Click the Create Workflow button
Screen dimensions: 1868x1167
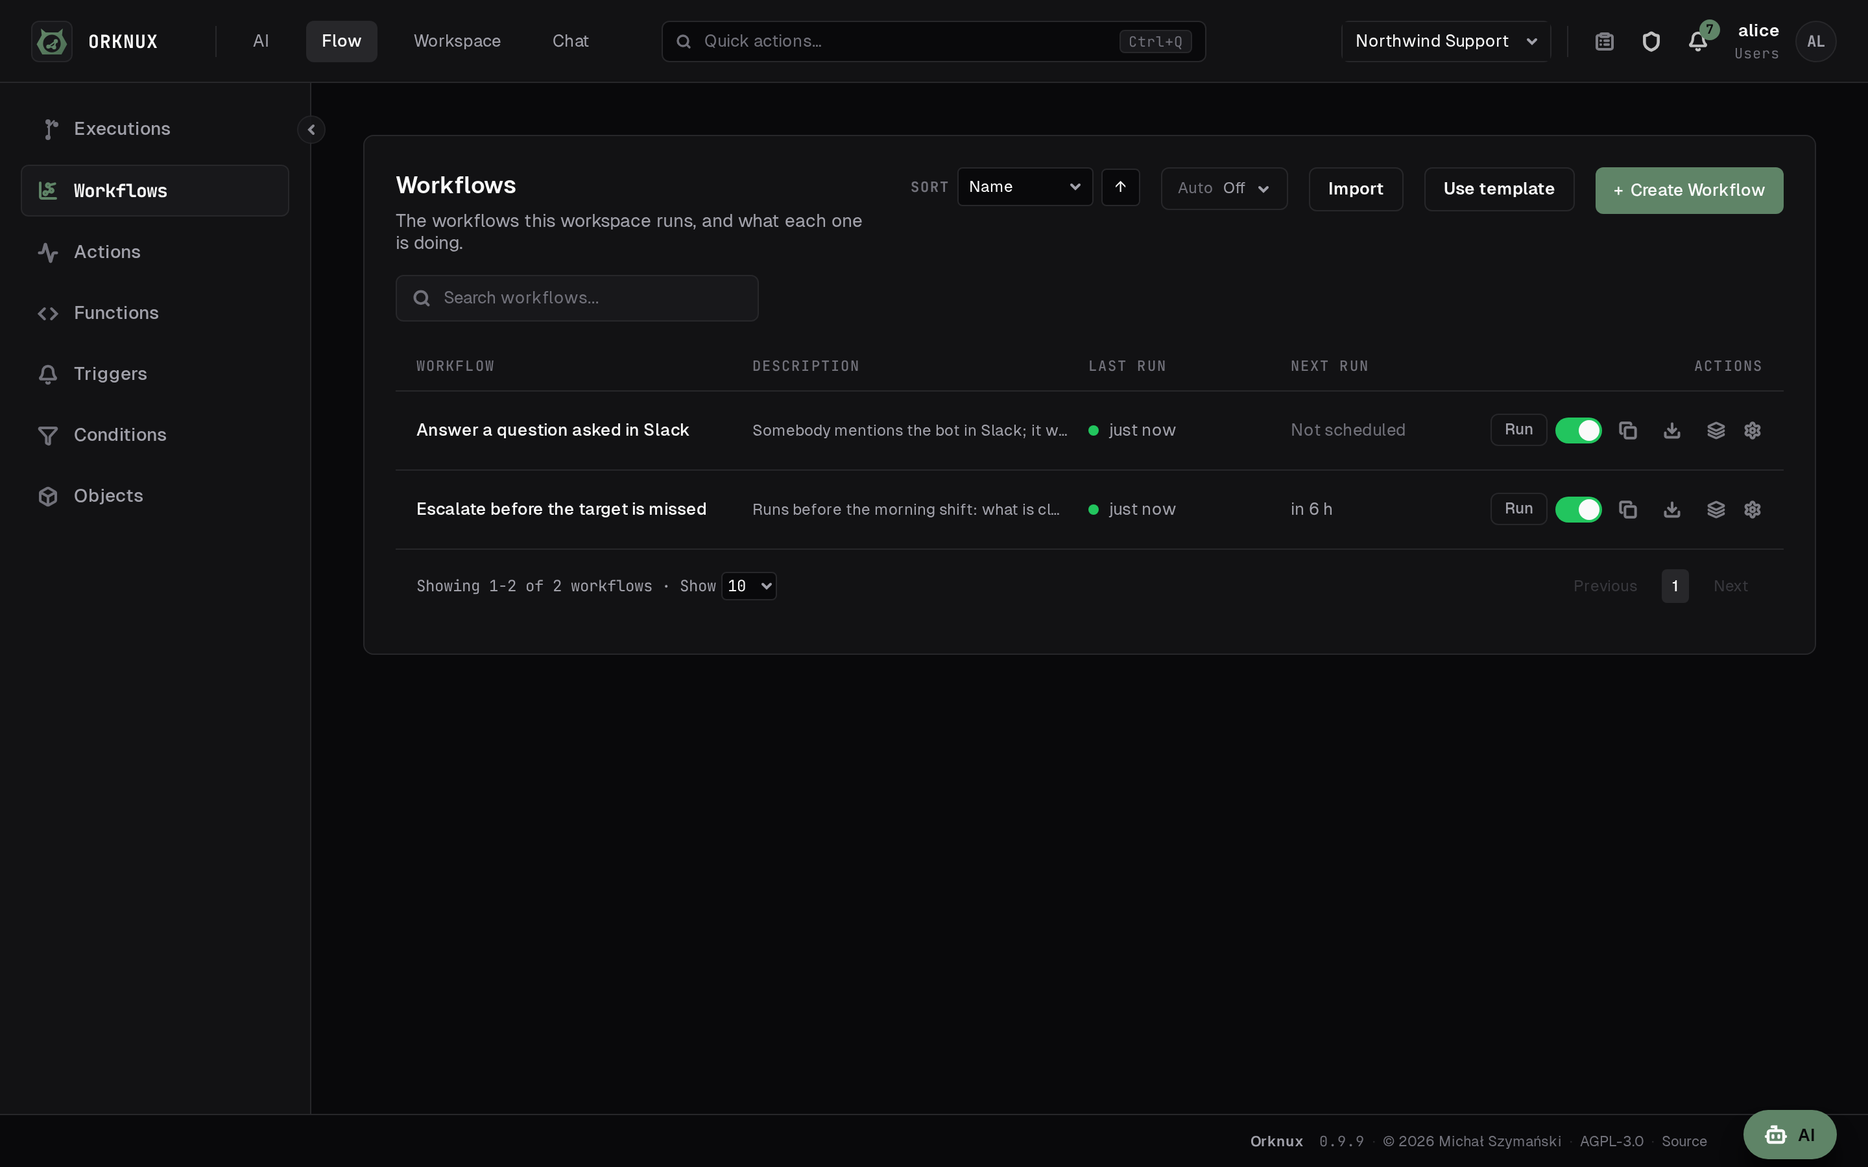click(x=1689, y=191)
